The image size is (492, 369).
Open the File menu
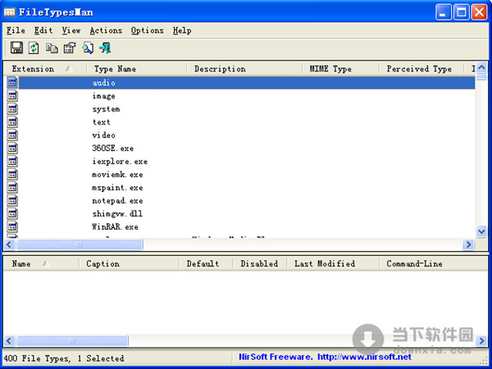16,30
